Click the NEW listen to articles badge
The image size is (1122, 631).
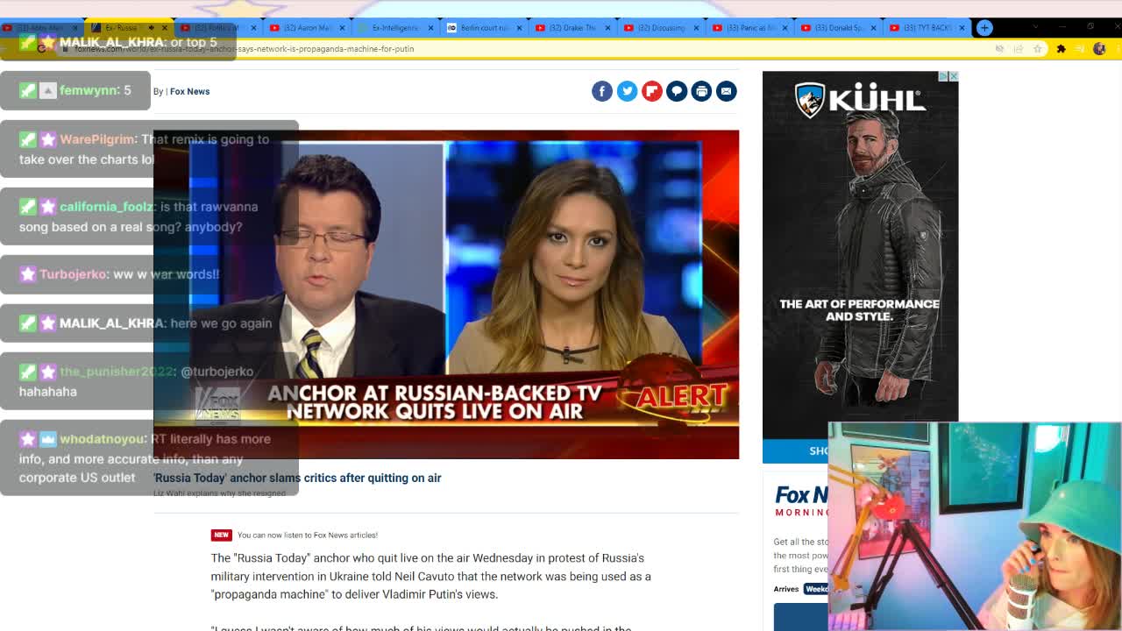[x=221, y=535]
